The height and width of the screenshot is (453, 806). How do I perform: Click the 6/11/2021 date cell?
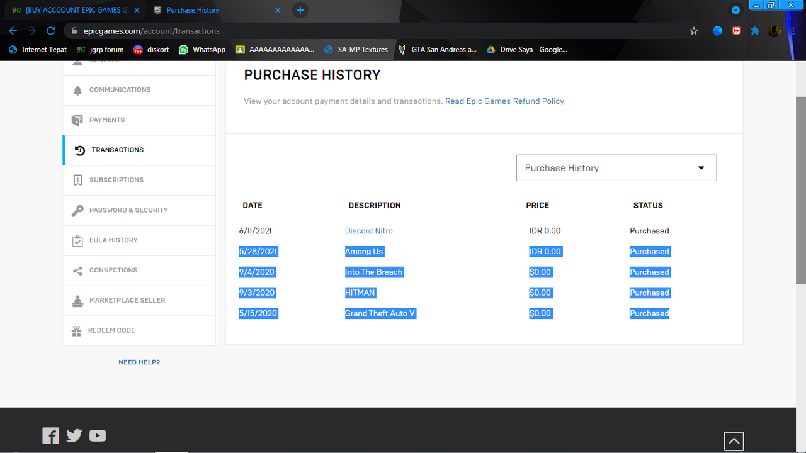[256, 231]
